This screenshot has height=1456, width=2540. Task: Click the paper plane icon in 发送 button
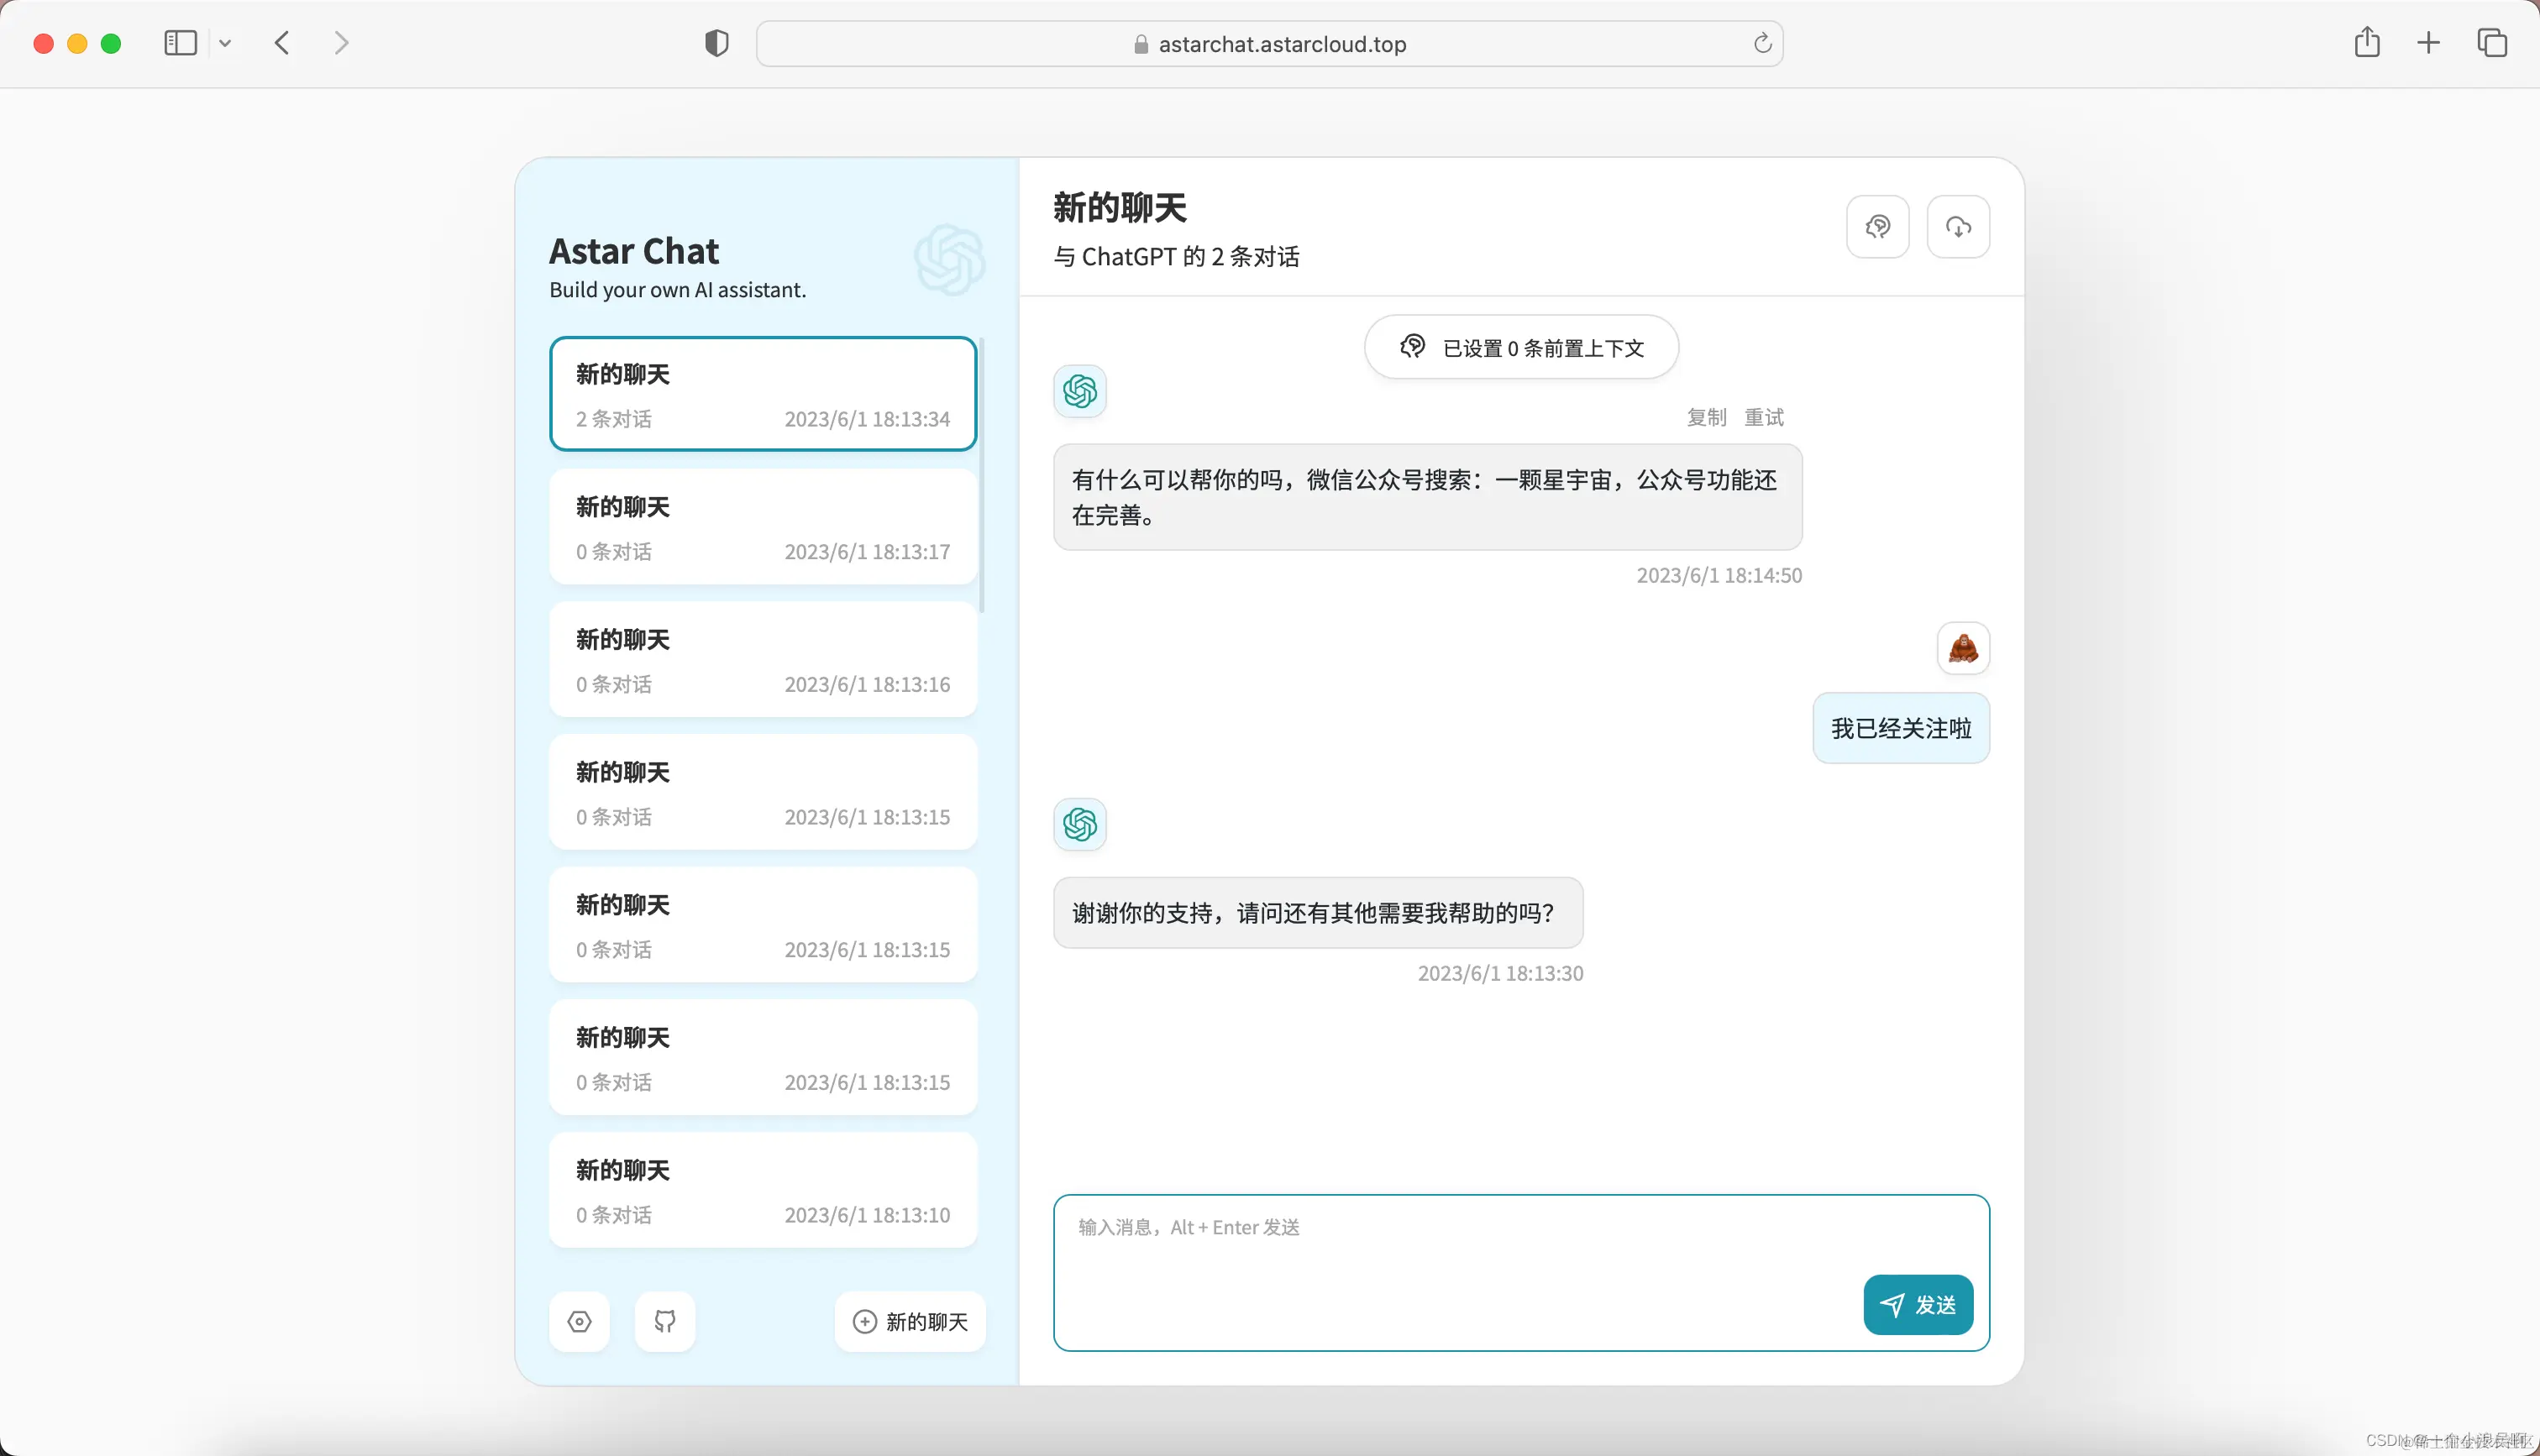1892,1304
